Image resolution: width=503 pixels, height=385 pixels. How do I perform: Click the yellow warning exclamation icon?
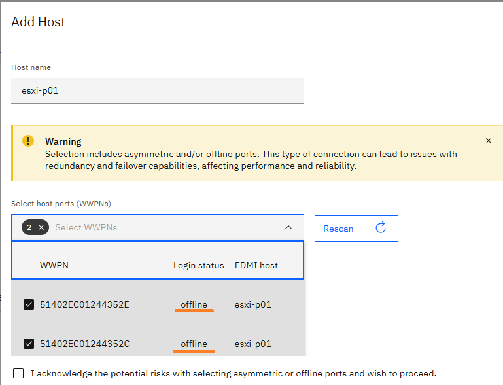28,141
